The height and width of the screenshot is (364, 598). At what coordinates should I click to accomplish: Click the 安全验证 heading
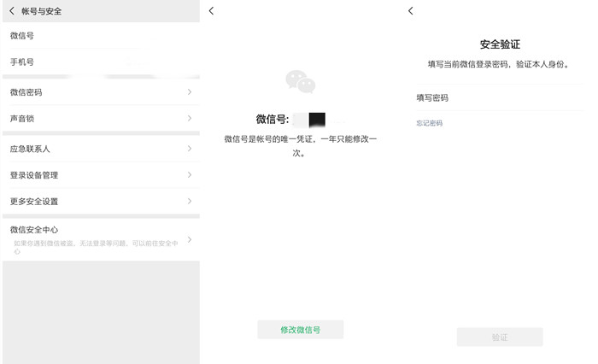coord(500,44)
